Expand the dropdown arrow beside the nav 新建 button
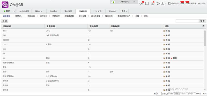Screen dimensions: 207x96 14,11
